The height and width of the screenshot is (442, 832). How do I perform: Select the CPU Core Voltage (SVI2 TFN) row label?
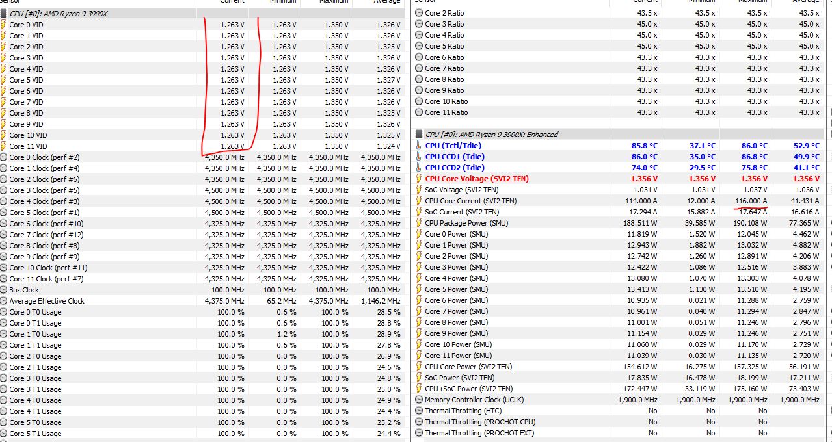(477, 179)
